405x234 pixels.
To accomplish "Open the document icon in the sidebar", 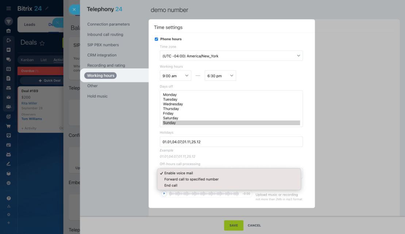I will pos(8,78).
